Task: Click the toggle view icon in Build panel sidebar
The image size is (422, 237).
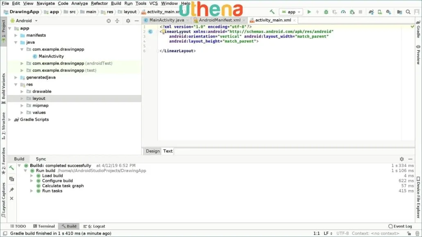Action: pyautogui.click(x=11, y=179)
